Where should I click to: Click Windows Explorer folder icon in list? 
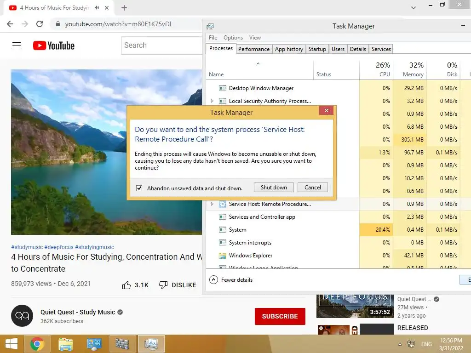tap(223, 256)
